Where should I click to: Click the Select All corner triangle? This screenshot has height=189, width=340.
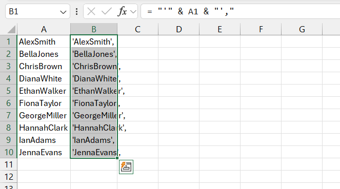click(x=11, y=29)
